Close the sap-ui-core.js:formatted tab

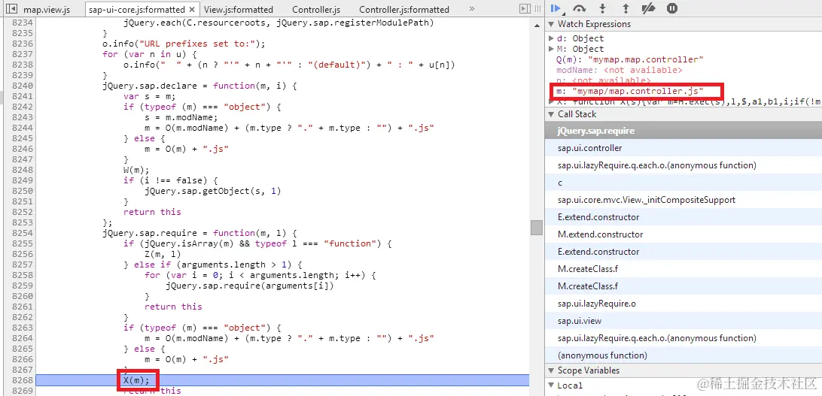192,10
